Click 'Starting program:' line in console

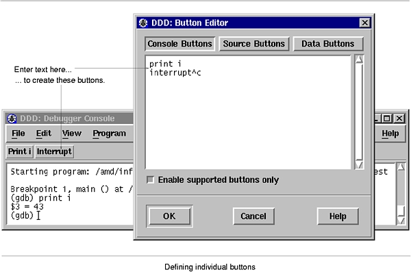(x=50, y=172)
